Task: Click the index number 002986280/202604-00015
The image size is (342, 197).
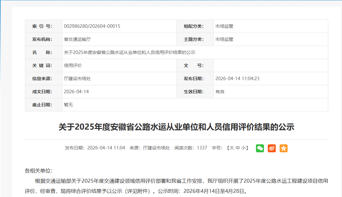Action: point(92,26)
